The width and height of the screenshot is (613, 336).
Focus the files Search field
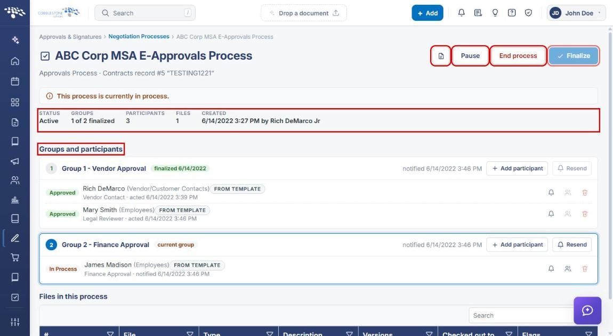[521, 315]
